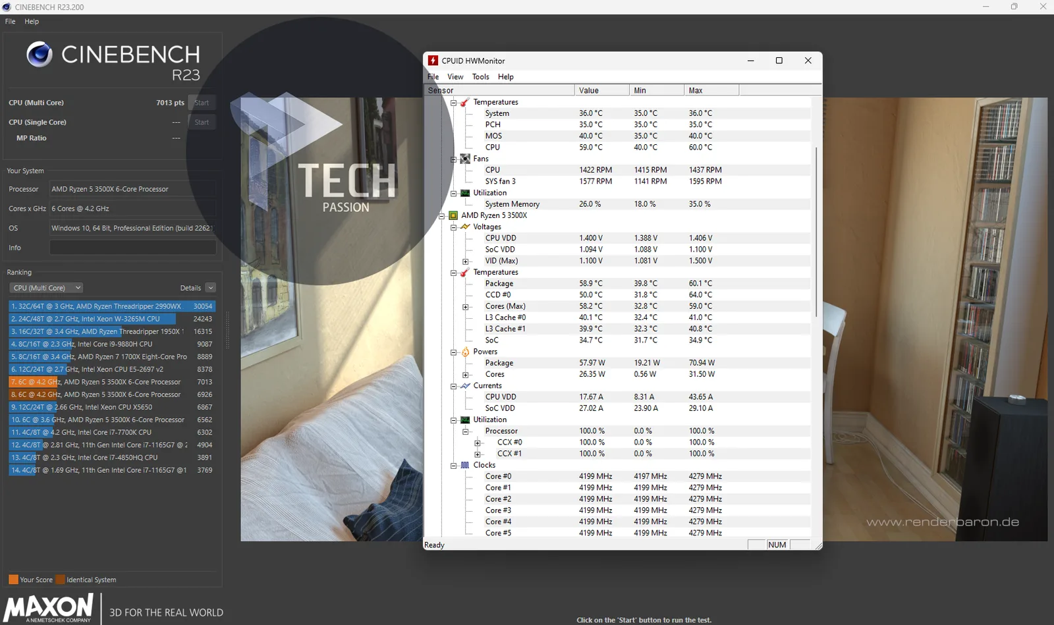Open the HWMonitor View menu
The image size is (1054, 625).
click(455, 76)
